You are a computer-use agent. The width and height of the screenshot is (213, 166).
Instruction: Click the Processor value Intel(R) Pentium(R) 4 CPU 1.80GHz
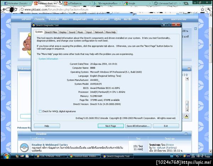pos(108,92)
